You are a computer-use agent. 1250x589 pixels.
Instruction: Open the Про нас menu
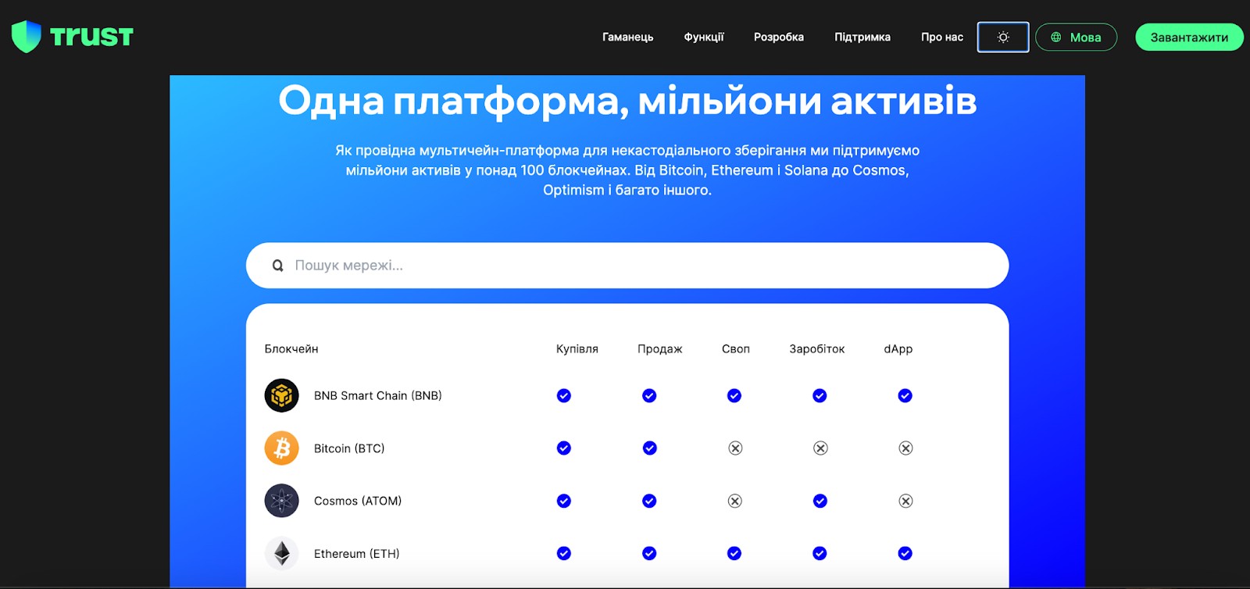(942, 37)
